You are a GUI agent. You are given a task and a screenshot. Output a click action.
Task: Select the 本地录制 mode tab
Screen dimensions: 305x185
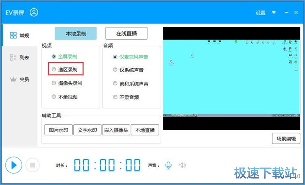click(76, 33)
